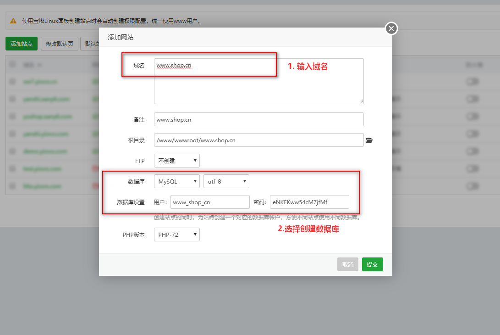The height and width of the screenshot is (335, 500).
Task: Close the 添加网站 dialog with the X icon
Action: click(391, 28)
